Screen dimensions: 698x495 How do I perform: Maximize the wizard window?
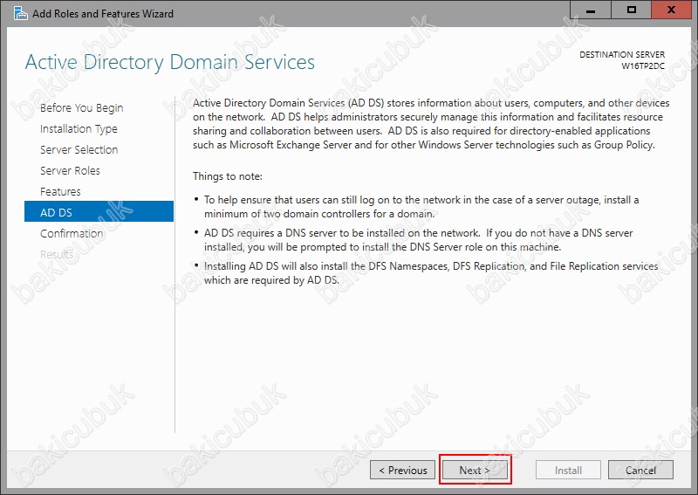(x=631, y=10)
